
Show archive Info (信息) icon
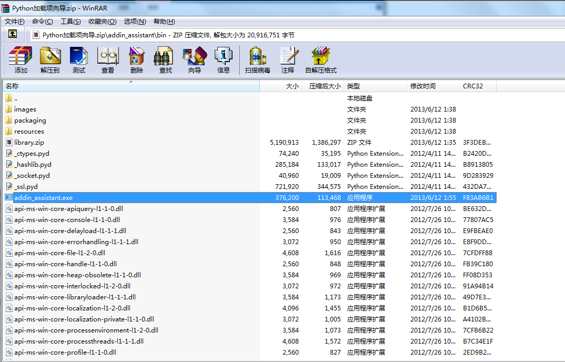pyautogui.click(x=224, y=60)
